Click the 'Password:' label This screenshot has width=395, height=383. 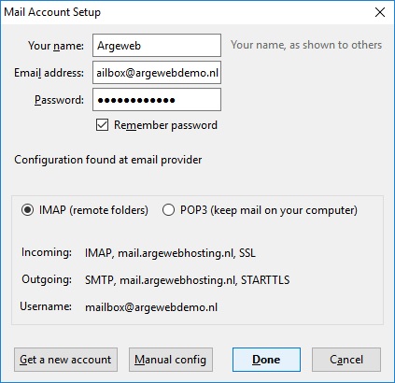click(59, 100)
